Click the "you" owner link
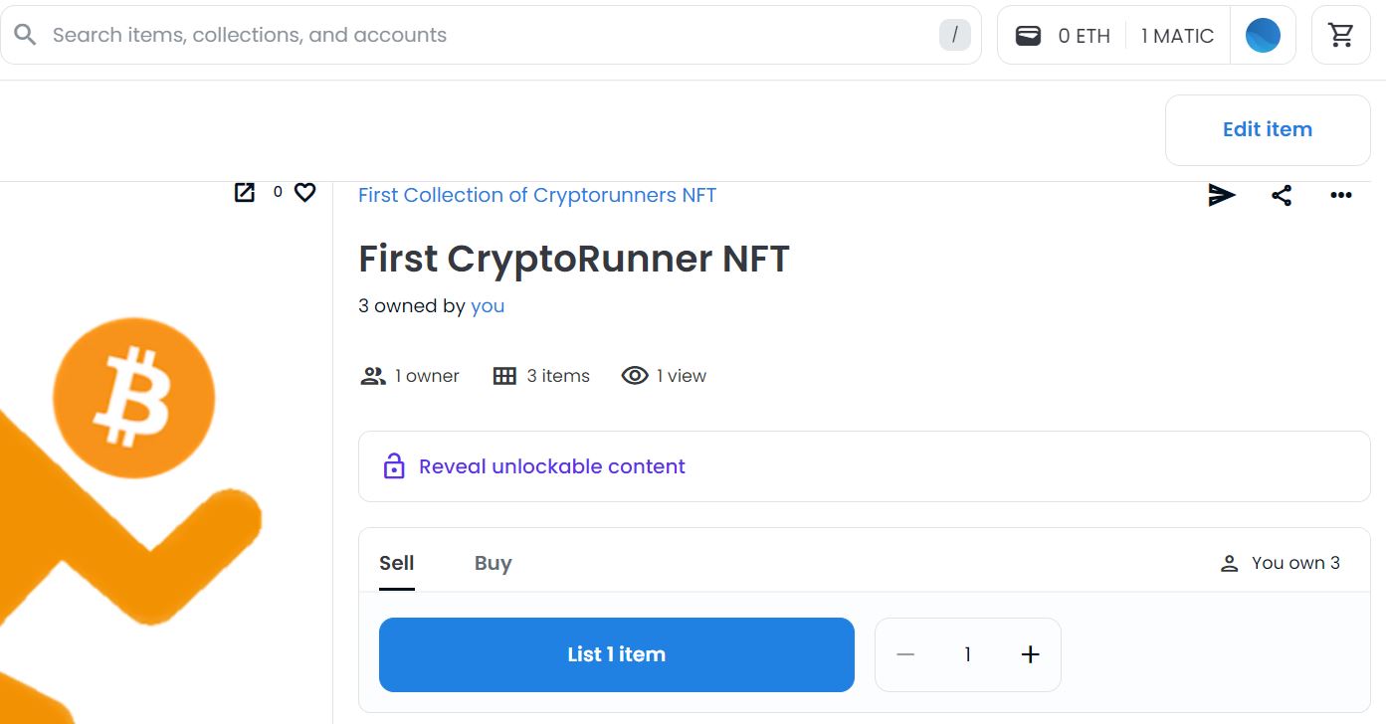Image resolution: width=1386 pixels, height=724 pixels. coord(488,306)
